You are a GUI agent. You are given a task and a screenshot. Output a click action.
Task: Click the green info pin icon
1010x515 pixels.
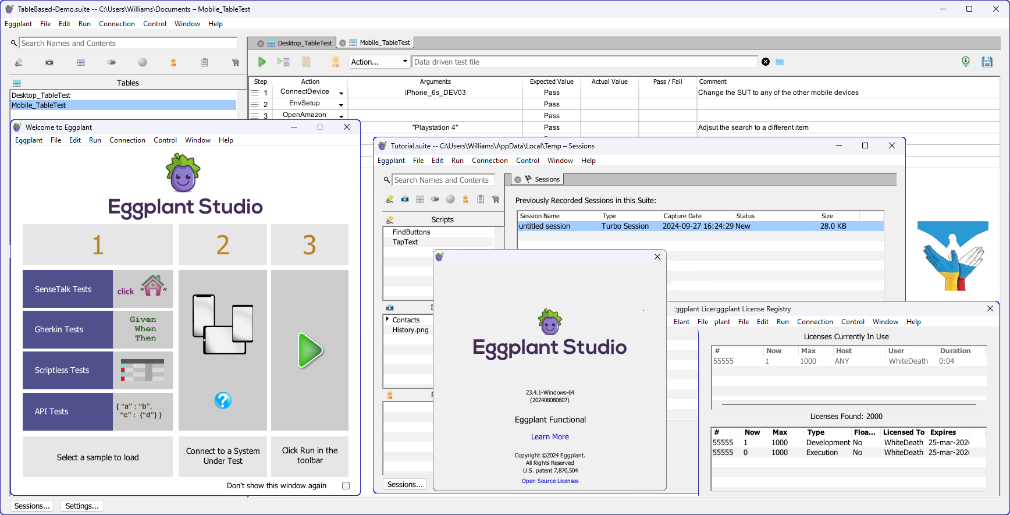pos(966,62)
